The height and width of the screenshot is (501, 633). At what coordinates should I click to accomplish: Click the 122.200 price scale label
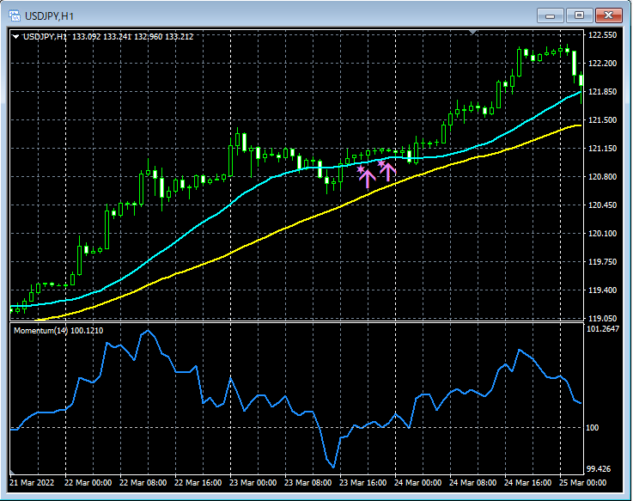(602, 64)
